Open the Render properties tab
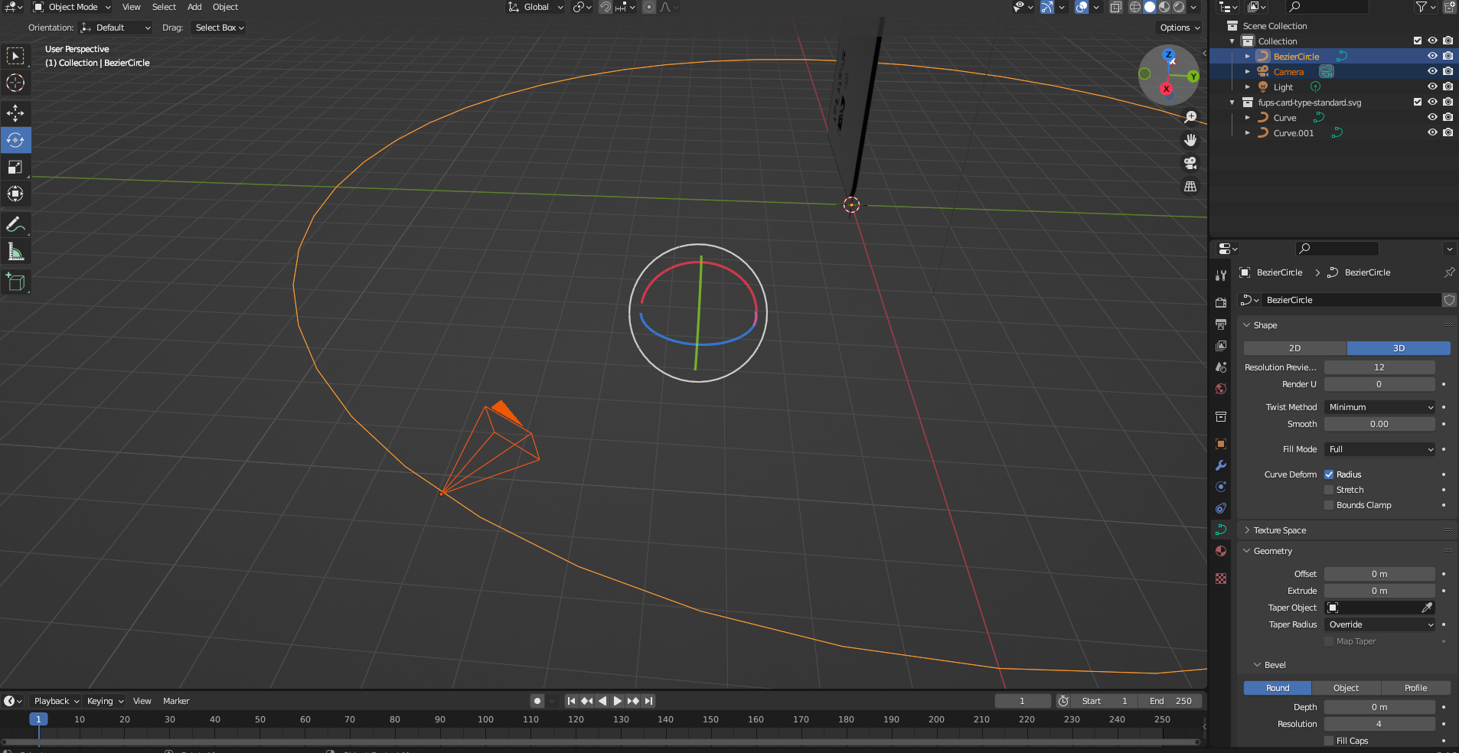Screen dimensions: 1459x753 pos(1221,303)
